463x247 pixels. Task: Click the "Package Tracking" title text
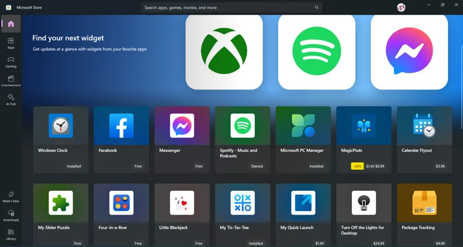[418, 227]
